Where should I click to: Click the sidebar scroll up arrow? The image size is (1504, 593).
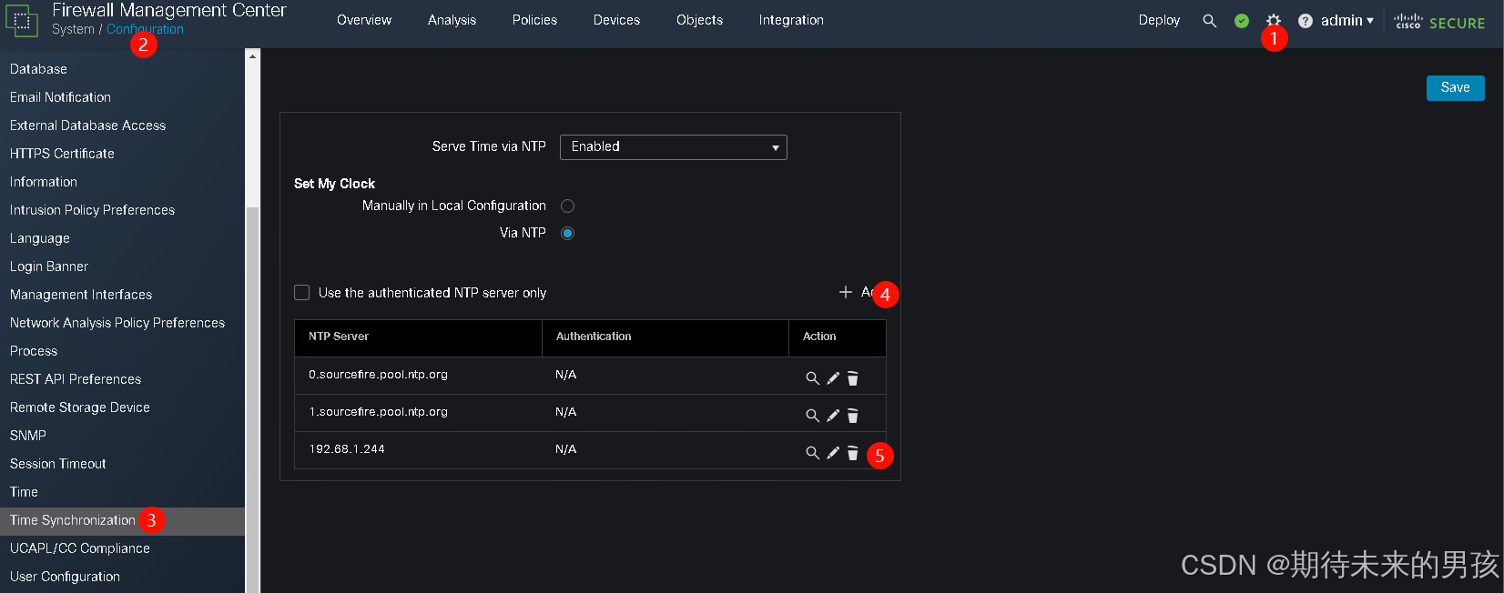click(252, 56)
